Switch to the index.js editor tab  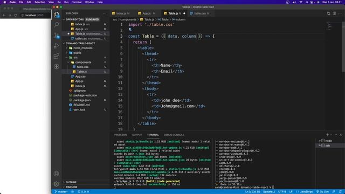coord(121,13)
